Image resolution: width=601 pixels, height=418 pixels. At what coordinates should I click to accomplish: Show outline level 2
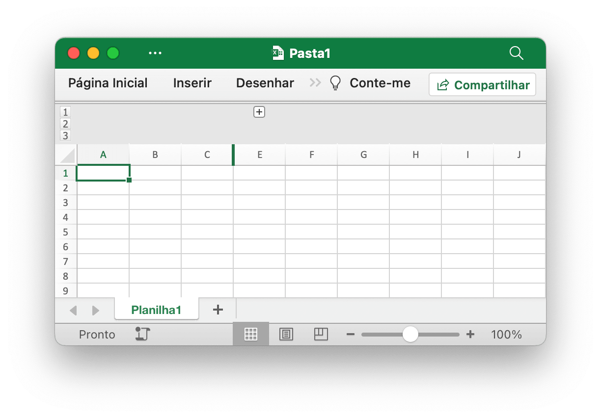(65, 124)
